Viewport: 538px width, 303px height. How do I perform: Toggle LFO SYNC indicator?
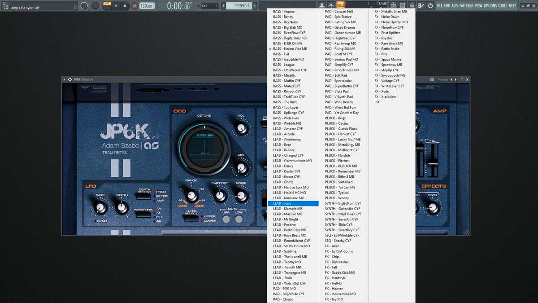100,221
